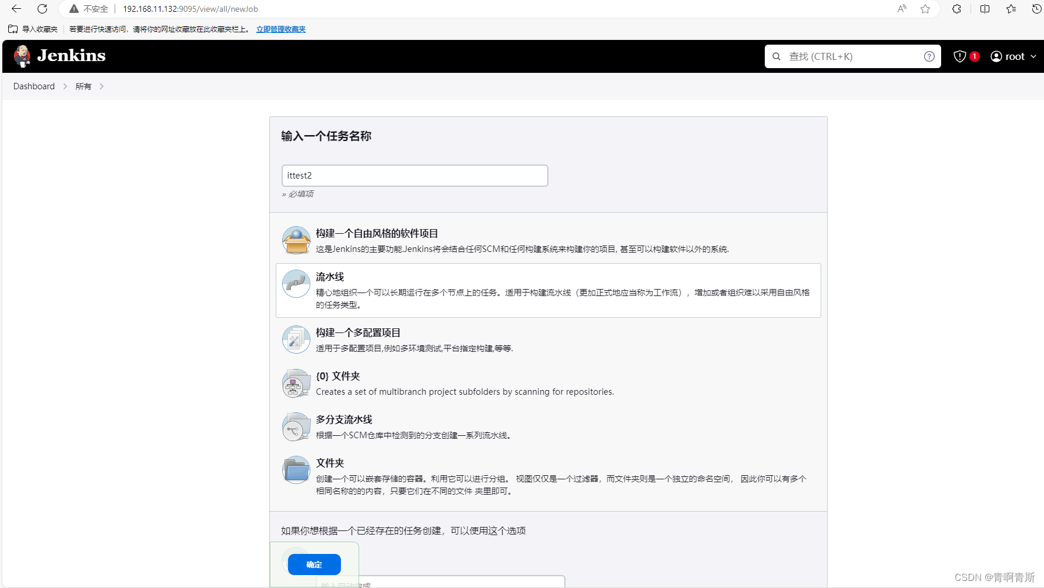Click the browser address bar URL
1044x588 pixels.
190,9
